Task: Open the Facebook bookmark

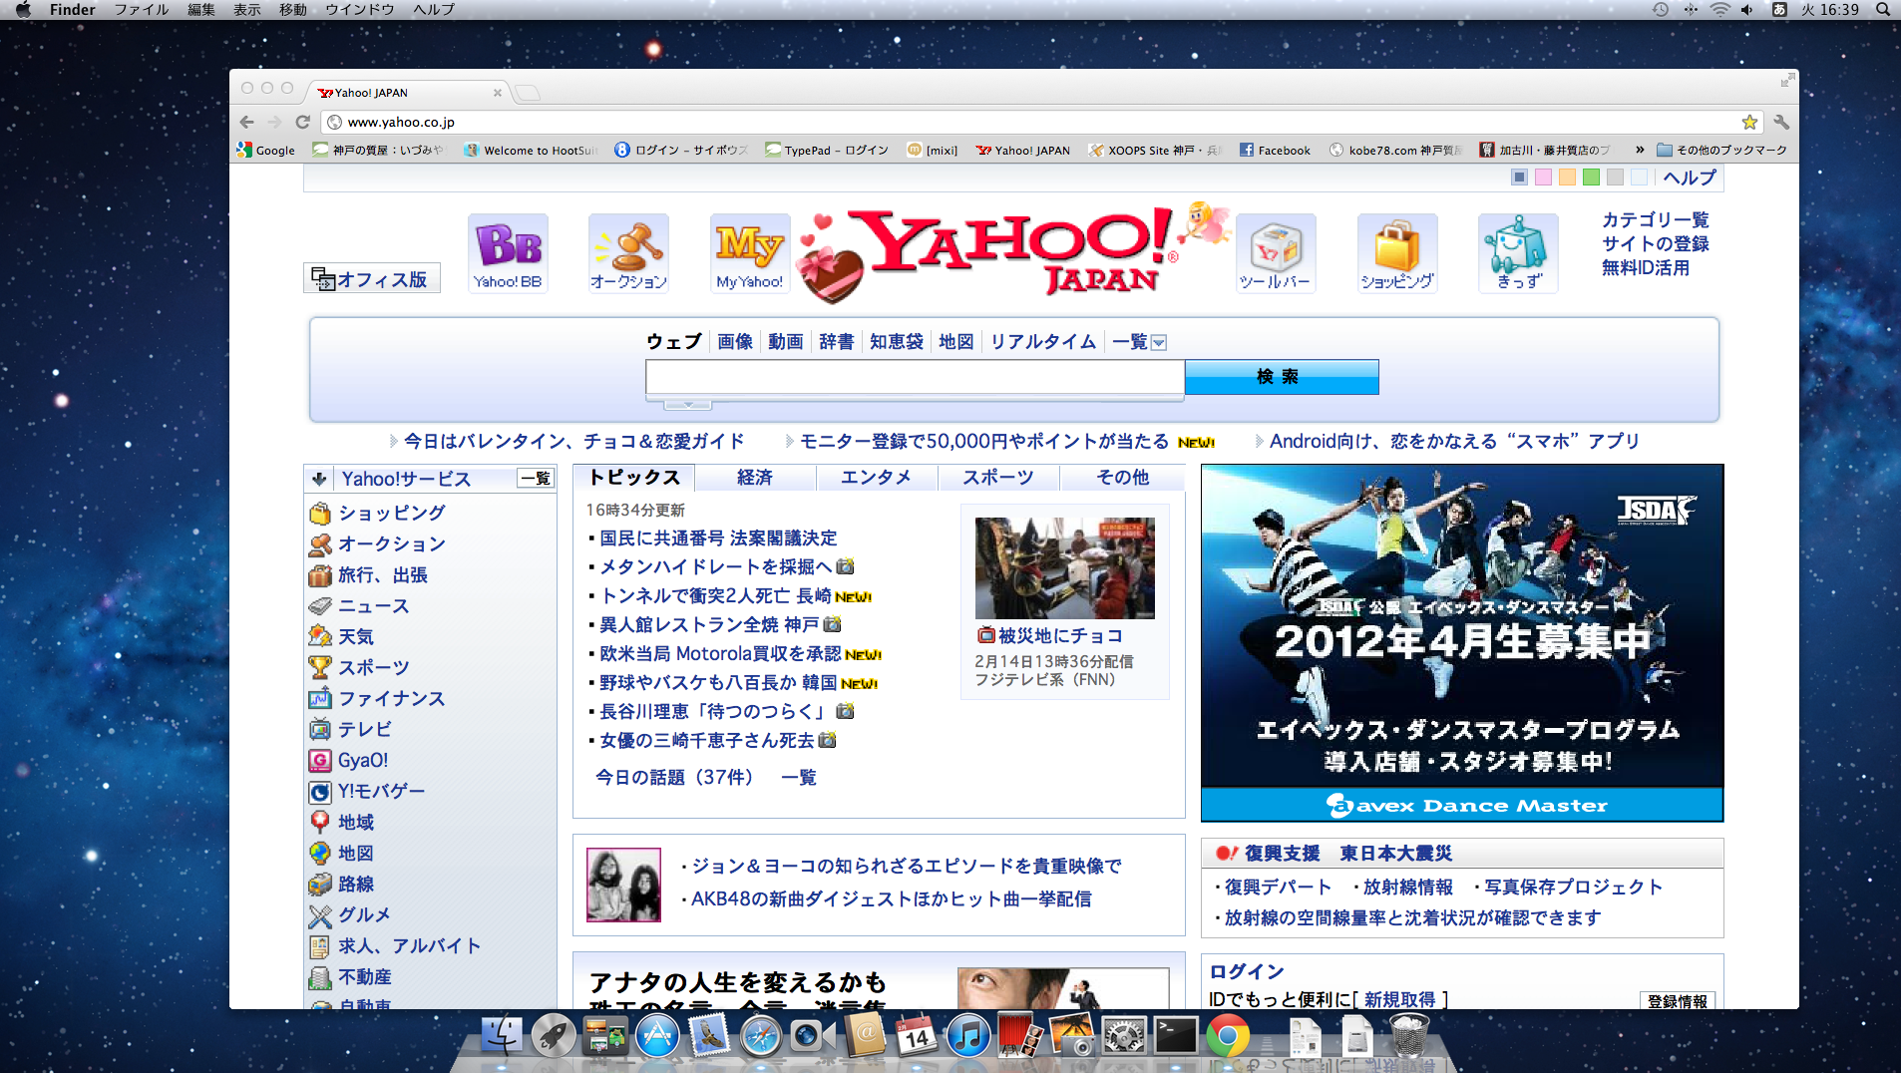Action: coord(1275,150)
